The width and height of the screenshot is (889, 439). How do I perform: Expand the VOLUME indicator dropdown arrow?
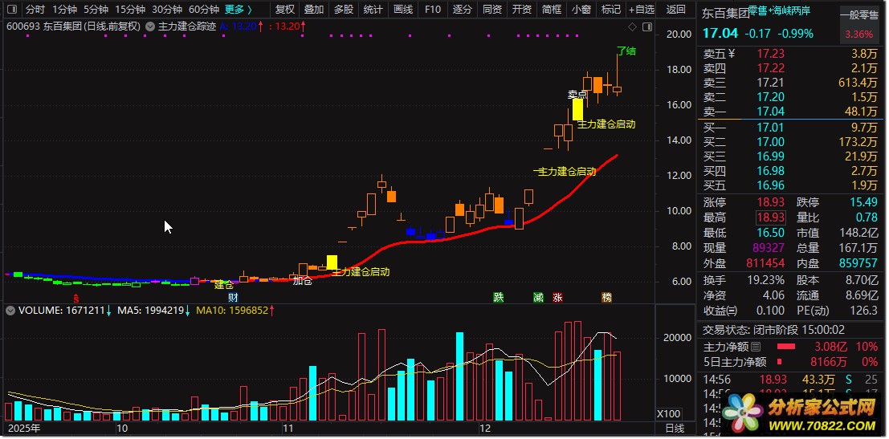(10, 311)
